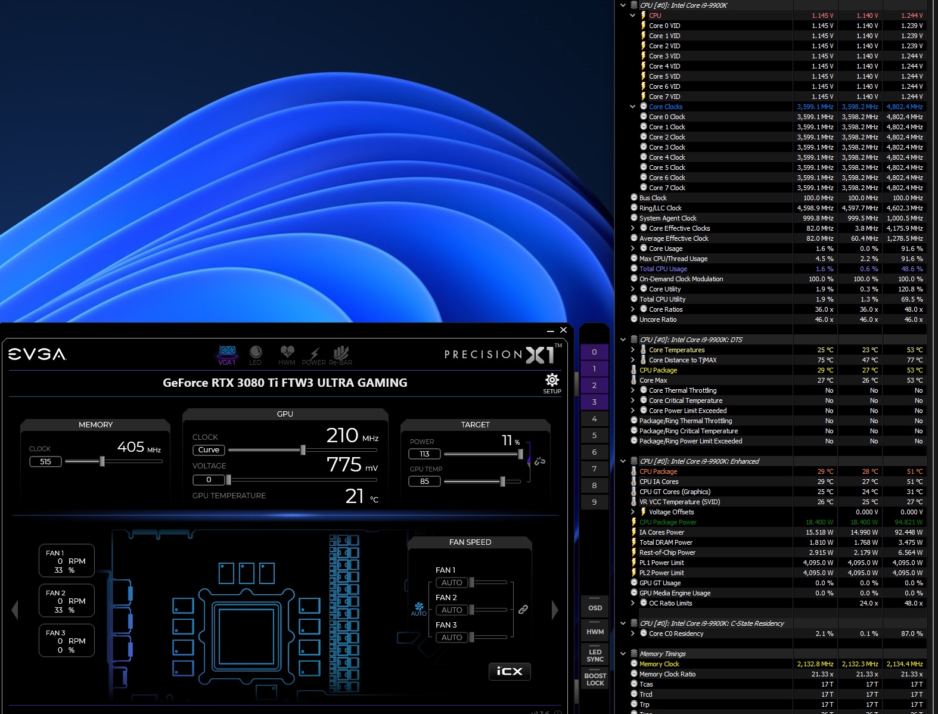Click the icon beside GPU GT Usage
Screen dimensions: 938x714
634,582
